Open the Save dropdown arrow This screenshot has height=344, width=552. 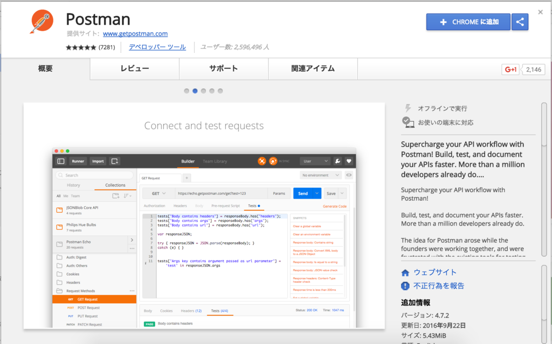[x=342, y=193]
